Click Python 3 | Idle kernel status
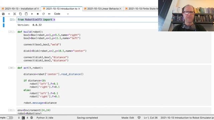 pos(45,118)
